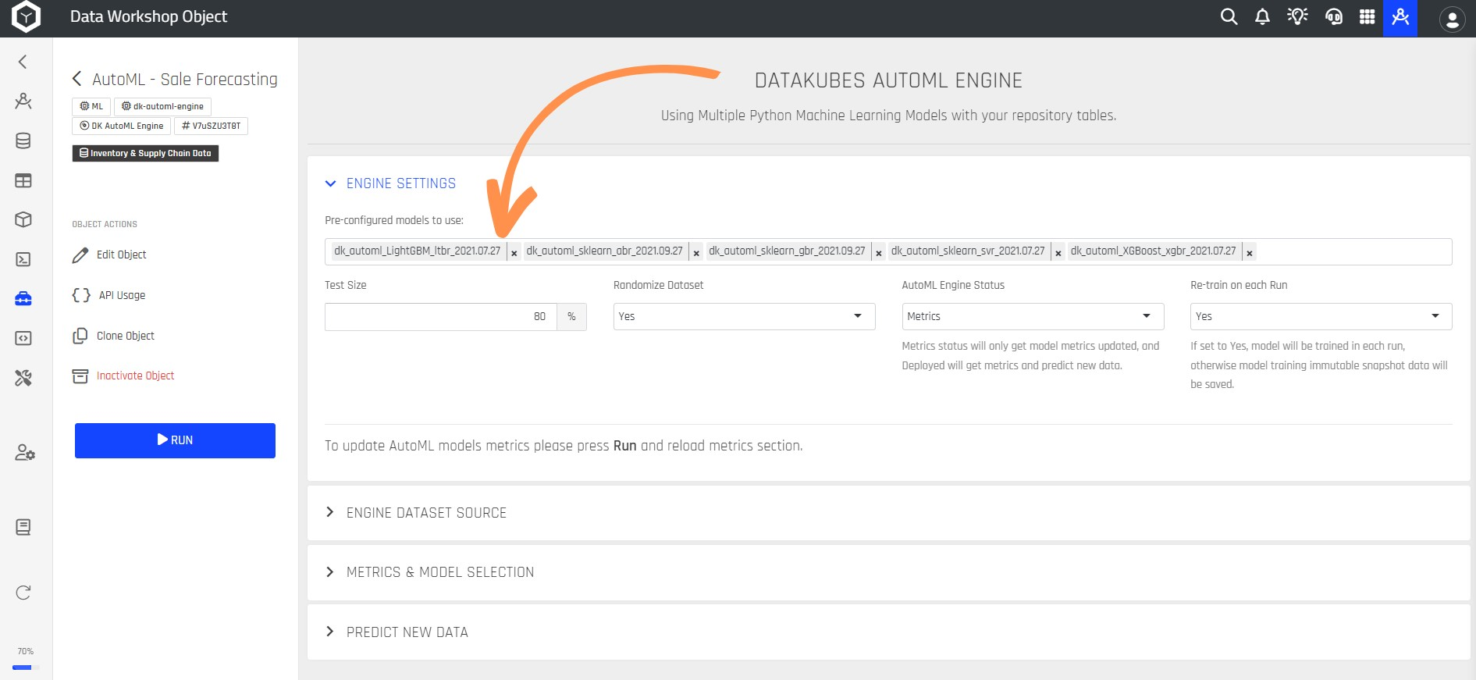Remove dk_automl_sklearn_abr model tag
The width and height of the screenshot is (1476, 680).
pos(696,252)
